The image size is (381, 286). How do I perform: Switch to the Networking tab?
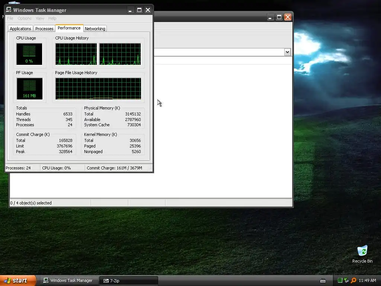[95, 29]
